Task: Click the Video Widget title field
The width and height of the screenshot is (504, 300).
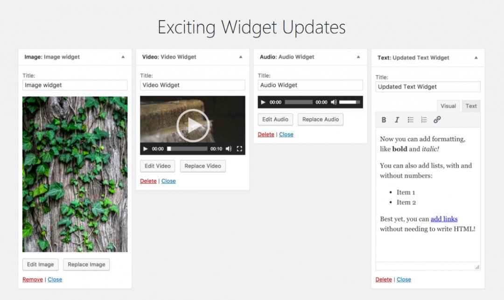Action: tap(193, 85)
